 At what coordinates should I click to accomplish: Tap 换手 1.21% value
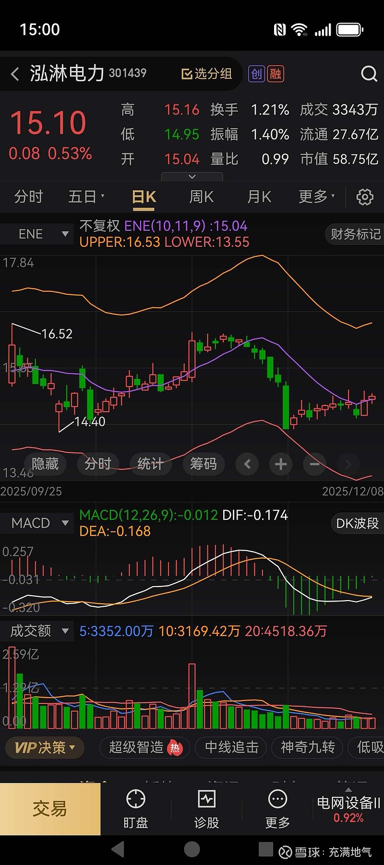click(x=250, y=110)
